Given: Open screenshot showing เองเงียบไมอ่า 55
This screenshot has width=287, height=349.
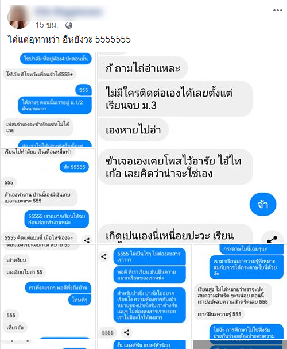Looking at the screenshot, I should [48, 292].
